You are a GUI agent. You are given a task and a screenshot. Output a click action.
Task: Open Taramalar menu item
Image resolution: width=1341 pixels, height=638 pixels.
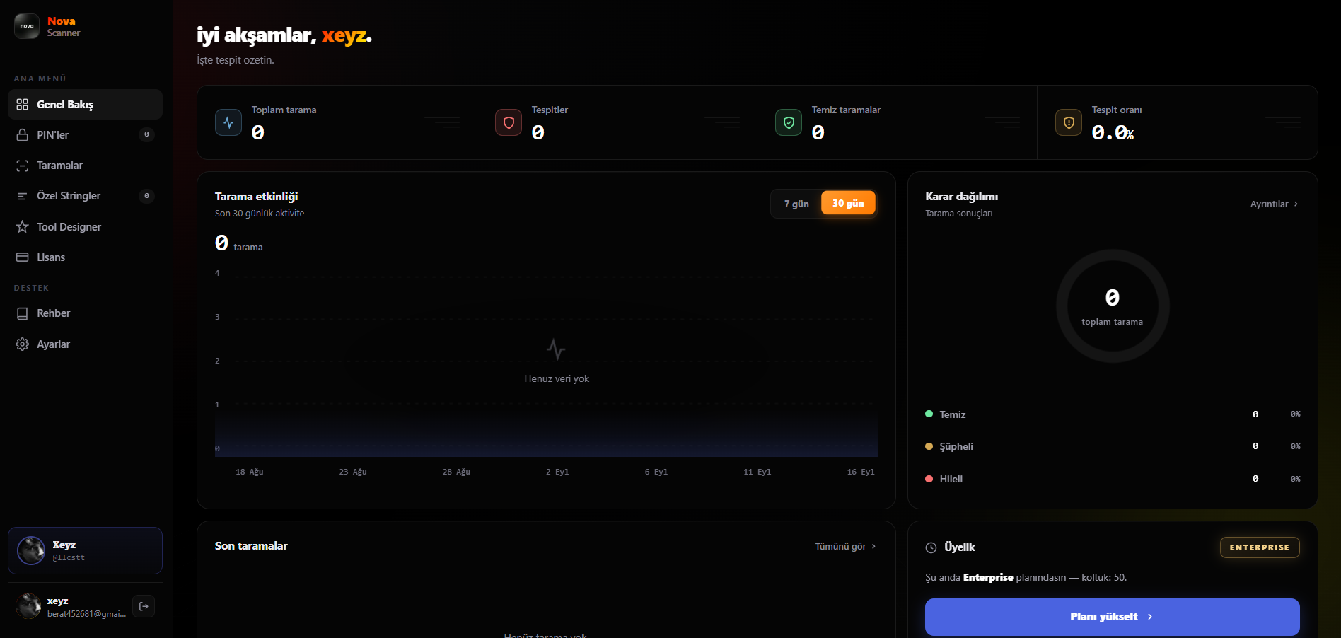(85, 166)
